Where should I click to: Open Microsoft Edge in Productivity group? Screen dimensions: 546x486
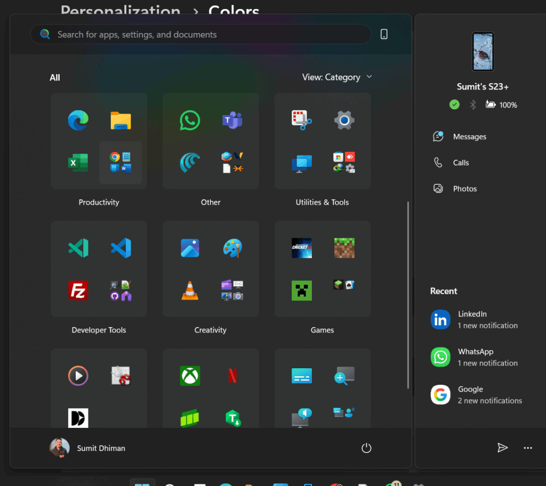78,120
